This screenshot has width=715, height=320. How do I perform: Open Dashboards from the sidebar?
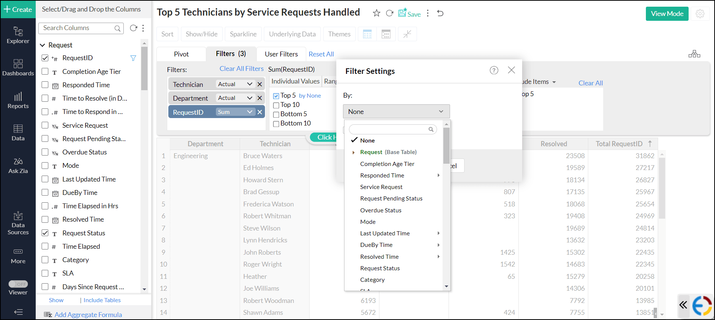[18, 68]
